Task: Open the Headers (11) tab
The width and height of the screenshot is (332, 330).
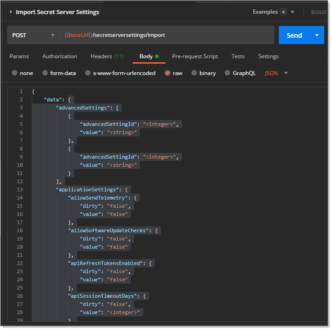Action: point(107,56)
